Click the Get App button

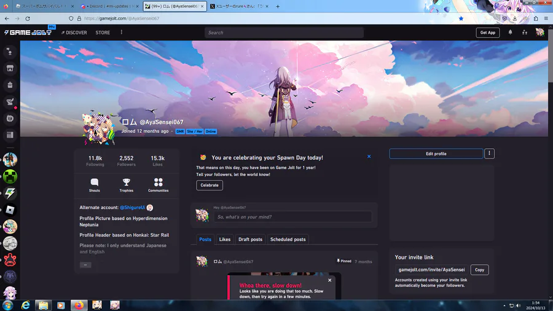[487, 33]
